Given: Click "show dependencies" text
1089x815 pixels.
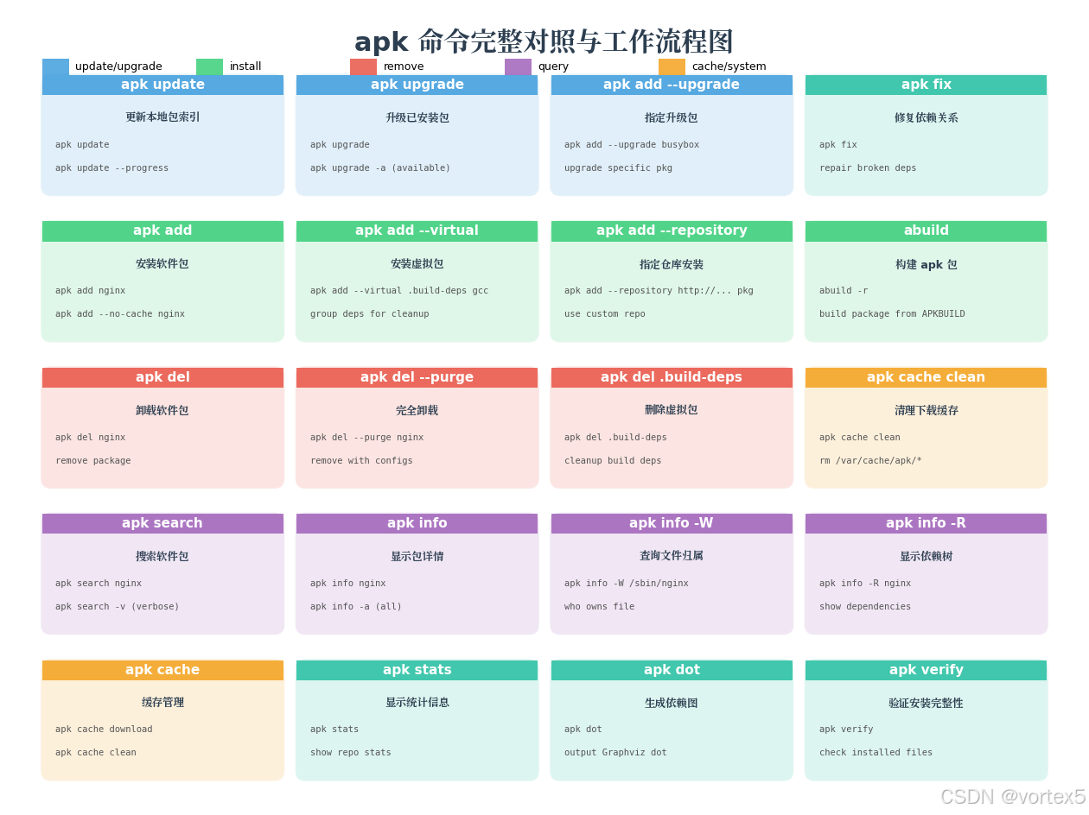Looking at the screenshot, I should pyautogui.click(x=865, y=607).
